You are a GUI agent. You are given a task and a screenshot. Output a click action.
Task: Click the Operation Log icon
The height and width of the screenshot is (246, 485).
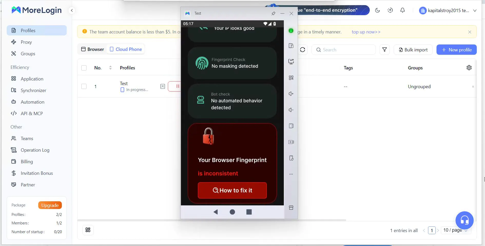click(14, 150)
